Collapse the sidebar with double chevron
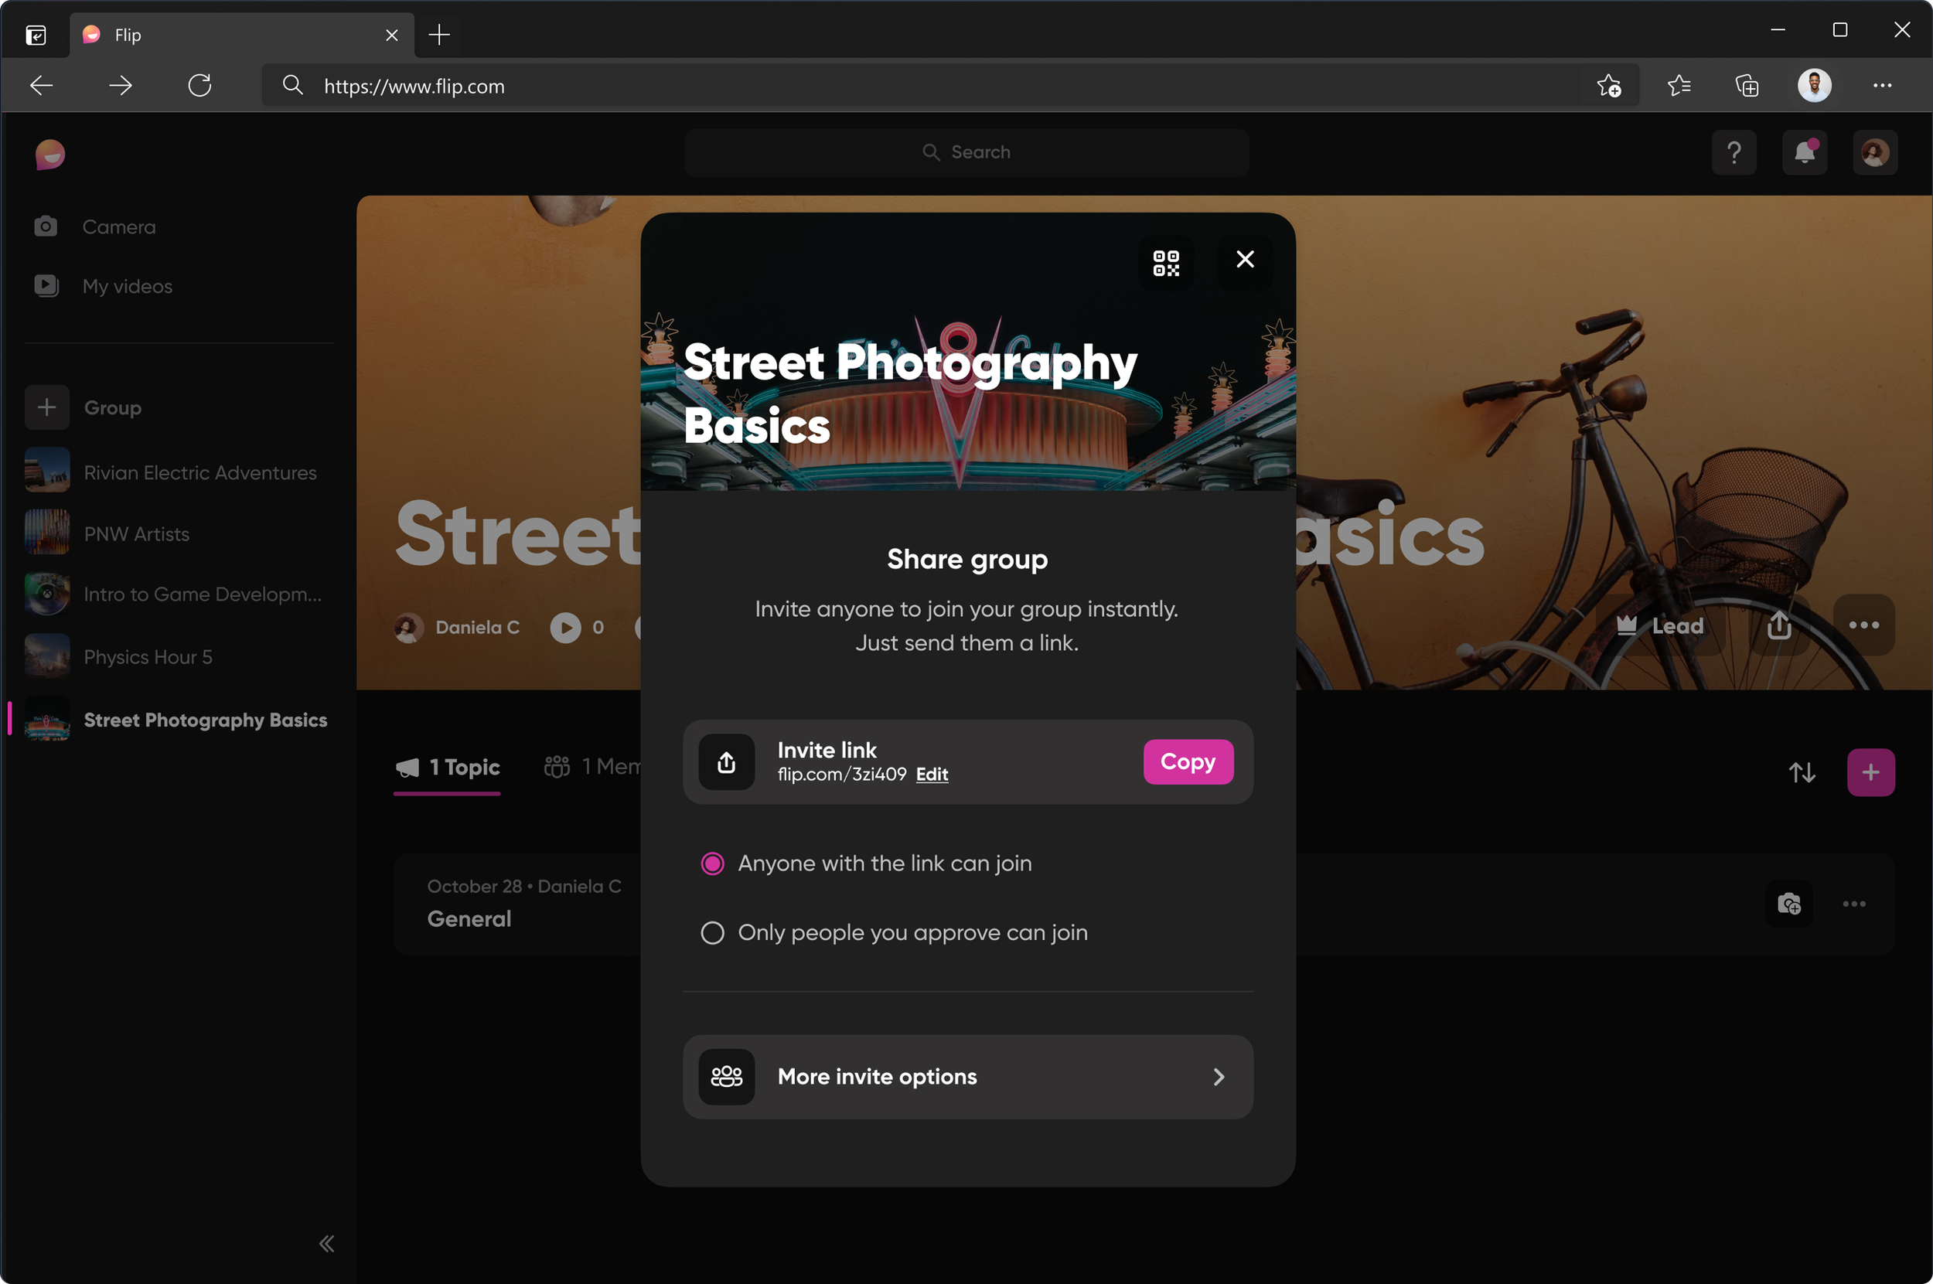The width and height of the screenshot is (1933, 1284). tap(327, 1243)
